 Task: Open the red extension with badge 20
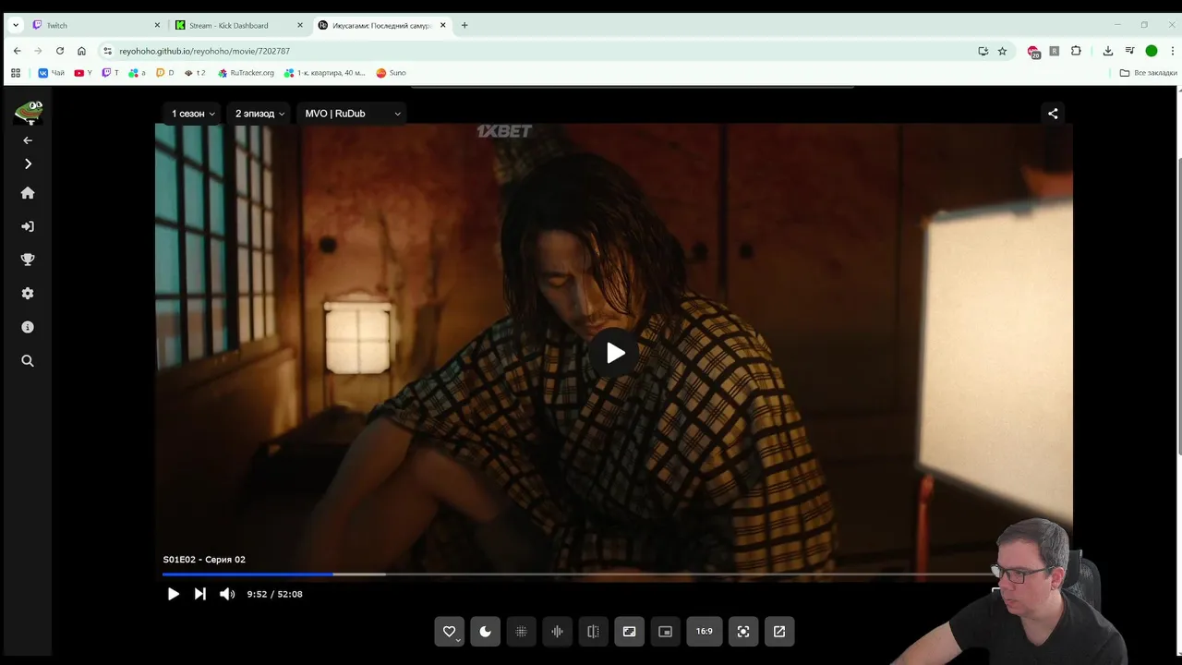tap(1033, 52)
